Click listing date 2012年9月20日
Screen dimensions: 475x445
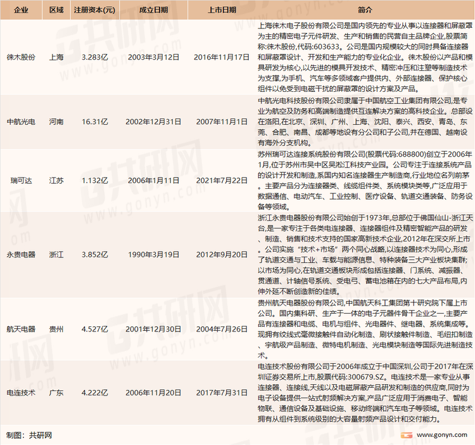(222, 255)
